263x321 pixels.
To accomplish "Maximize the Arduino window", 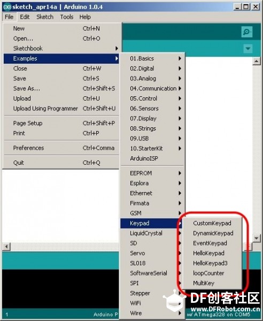I will click(x=246, y=7).
